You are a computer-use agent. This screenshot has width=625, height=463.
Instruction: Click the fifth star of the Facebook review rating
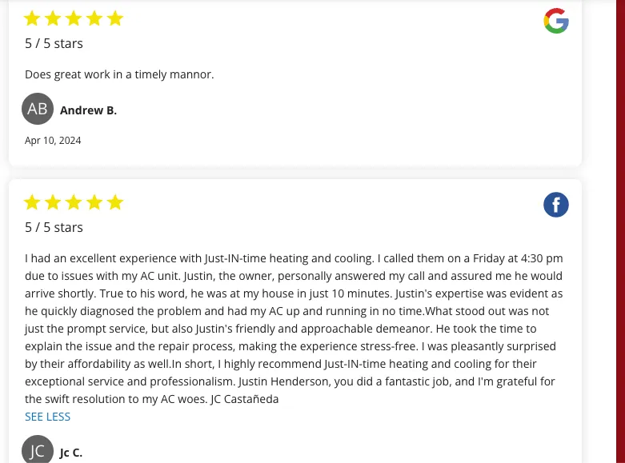[x=115, y=202]
